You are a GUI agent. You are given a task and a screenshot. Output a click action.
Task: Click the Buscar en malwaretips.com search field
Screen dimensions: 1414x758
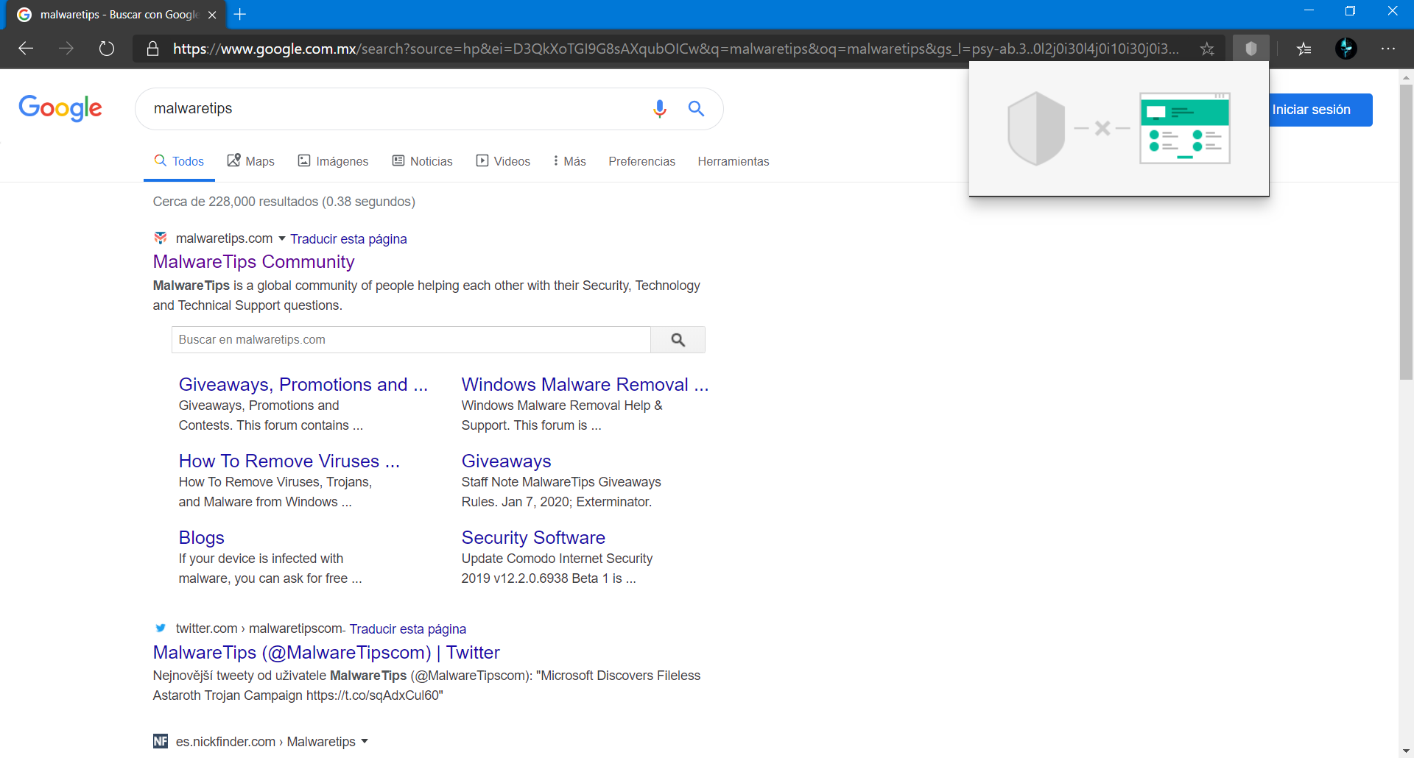(x=411, y=339)
